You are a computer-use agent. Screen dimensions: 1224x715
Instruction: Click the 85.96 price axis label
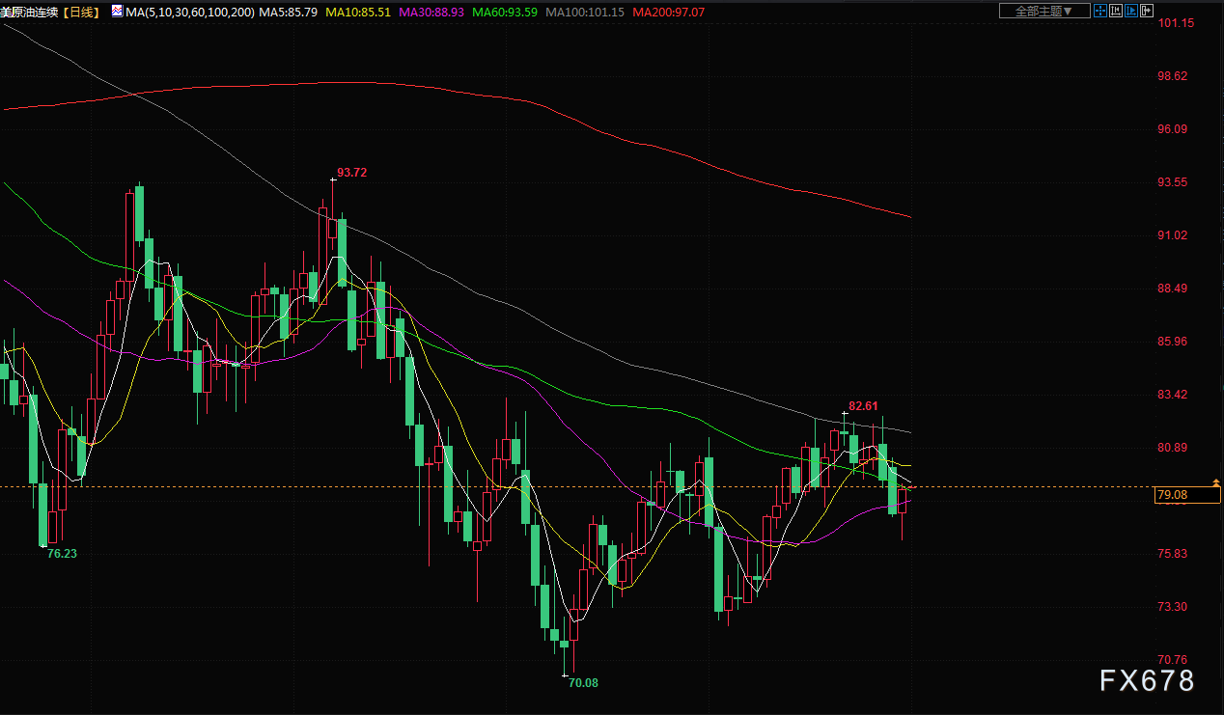tap(1174, 342)
